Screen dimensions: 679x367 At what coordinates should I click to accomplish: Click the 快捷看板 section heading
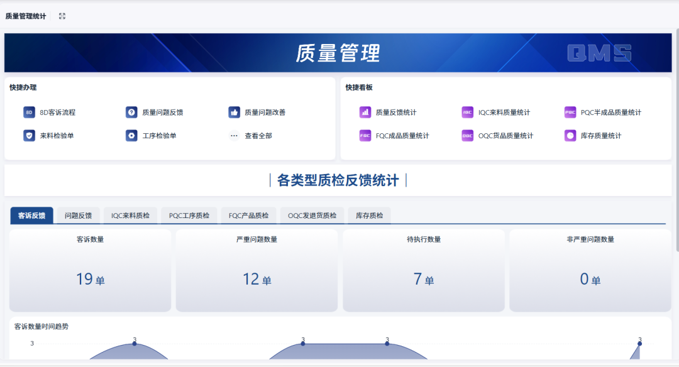pyautogui.click(x=359, y=87)
